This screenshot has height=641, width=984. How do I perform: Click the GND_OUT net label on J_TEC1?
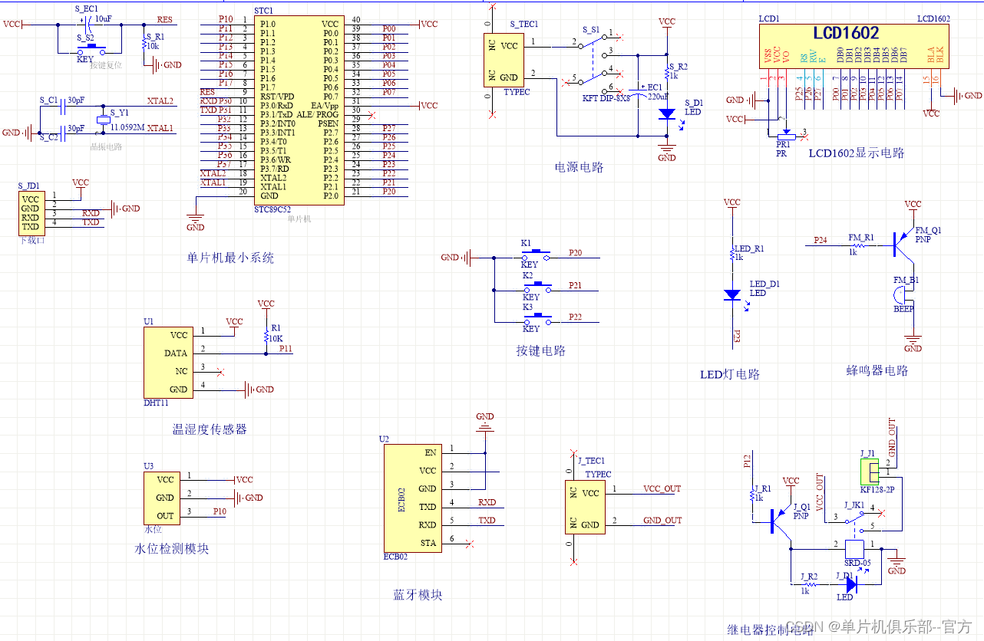662,521
